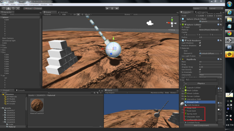Click the Step frame button
Viewport: 234px width, 131px height.
[117, 8]
